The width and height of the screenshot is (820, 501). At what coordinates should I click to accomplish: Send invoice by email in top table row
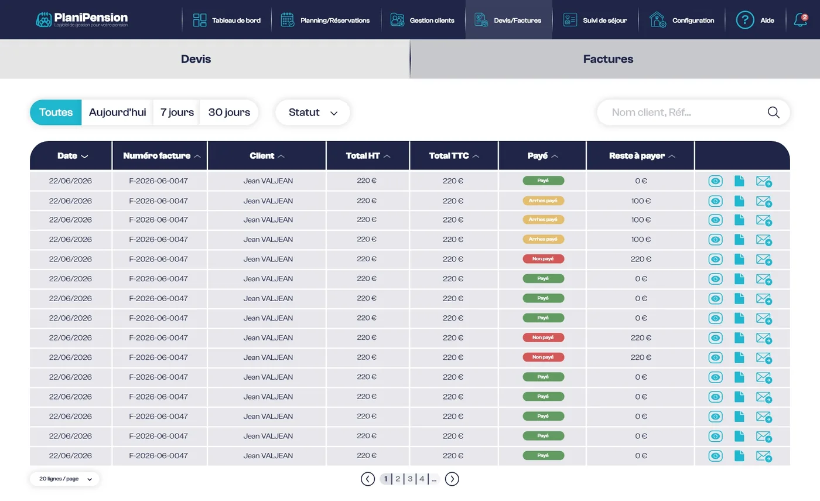[x=764, y=182]
